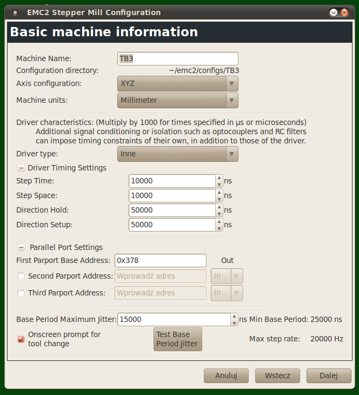Click the Dalej button

pyautogui.click(x=329, y=376)
